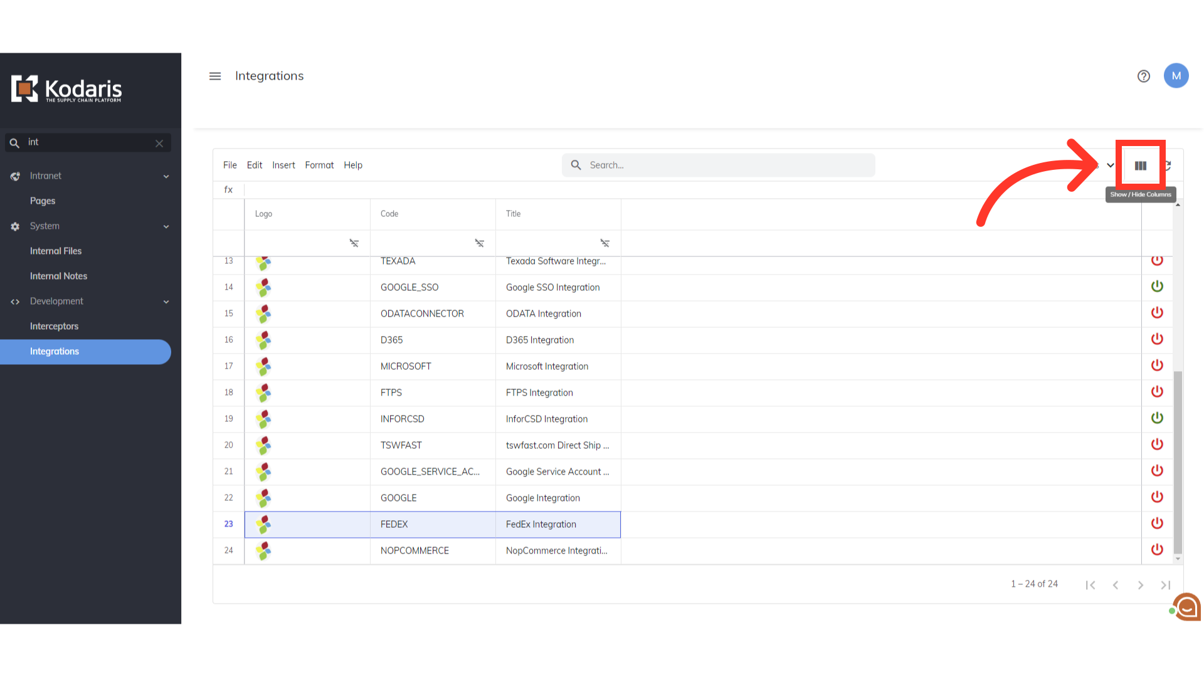Toggle power for GOOGLE_SSO integration
Viewport: 1204px width, 677px height.
pos(1157,286)
